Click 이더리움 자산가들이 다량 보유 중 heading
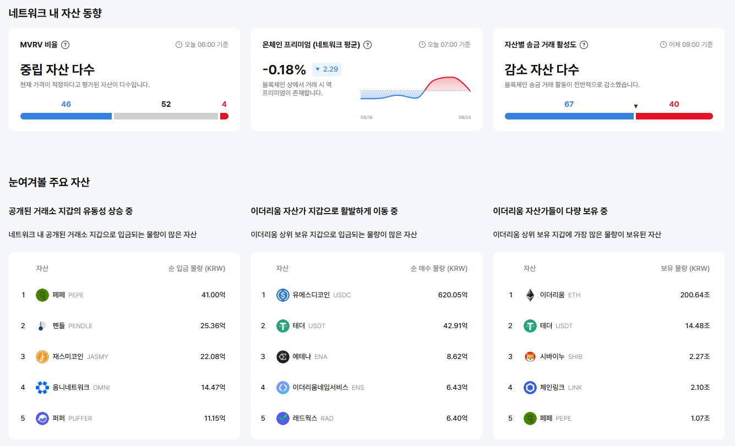Viewport: 735px width, 446px height. pos(550,211)
